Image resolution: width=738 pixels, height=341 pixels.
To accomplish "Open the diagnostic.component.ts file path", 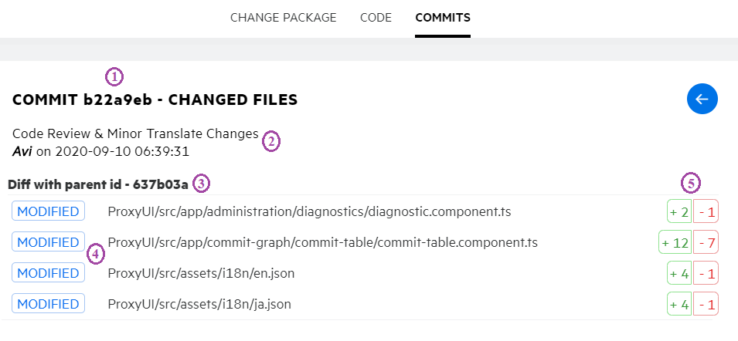I will (309, 211).
